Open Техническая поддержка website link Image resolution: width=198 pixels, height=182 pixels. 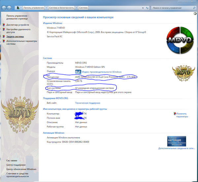tap(87, 103)
